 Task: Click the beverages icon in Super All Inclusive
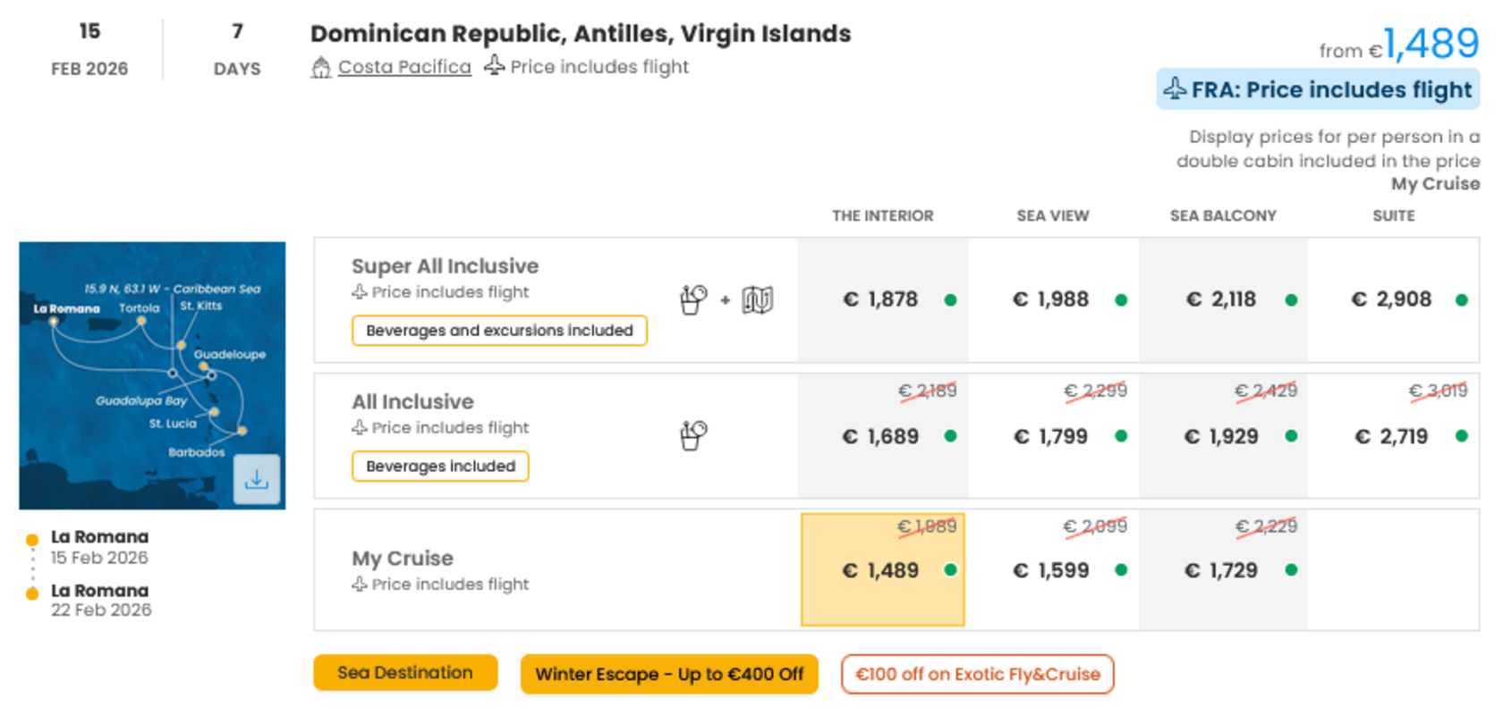[x=693, y=299]
